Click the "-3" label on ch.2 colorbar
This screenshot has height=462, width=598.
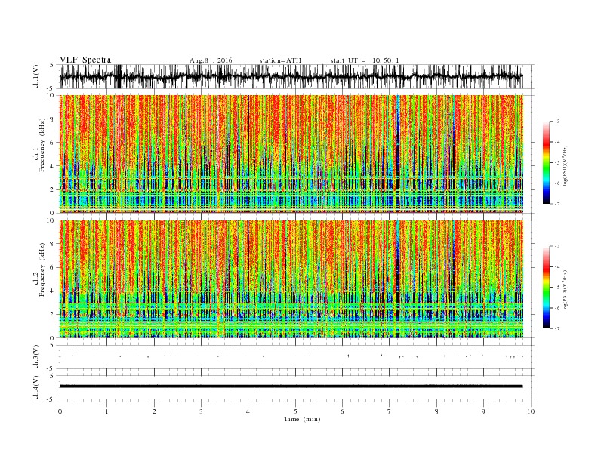pyautogui.click(x=556, y=246)
